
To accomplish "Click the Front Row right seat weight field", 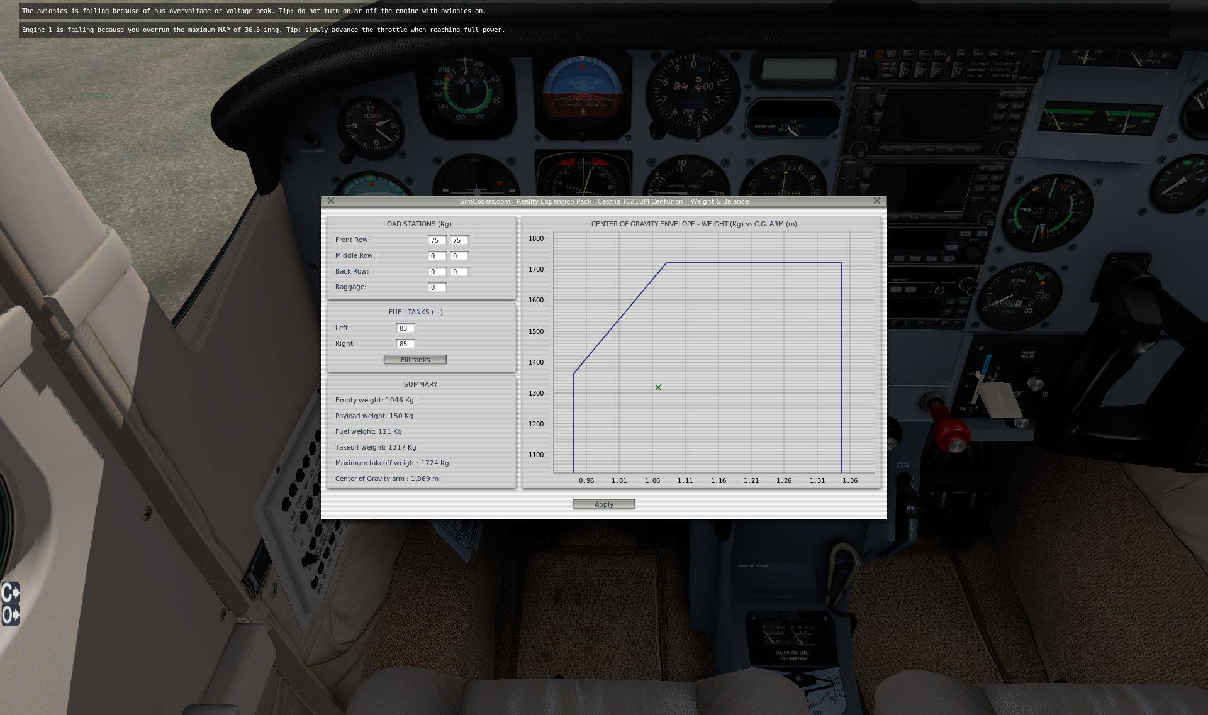I will coord(459,240).
